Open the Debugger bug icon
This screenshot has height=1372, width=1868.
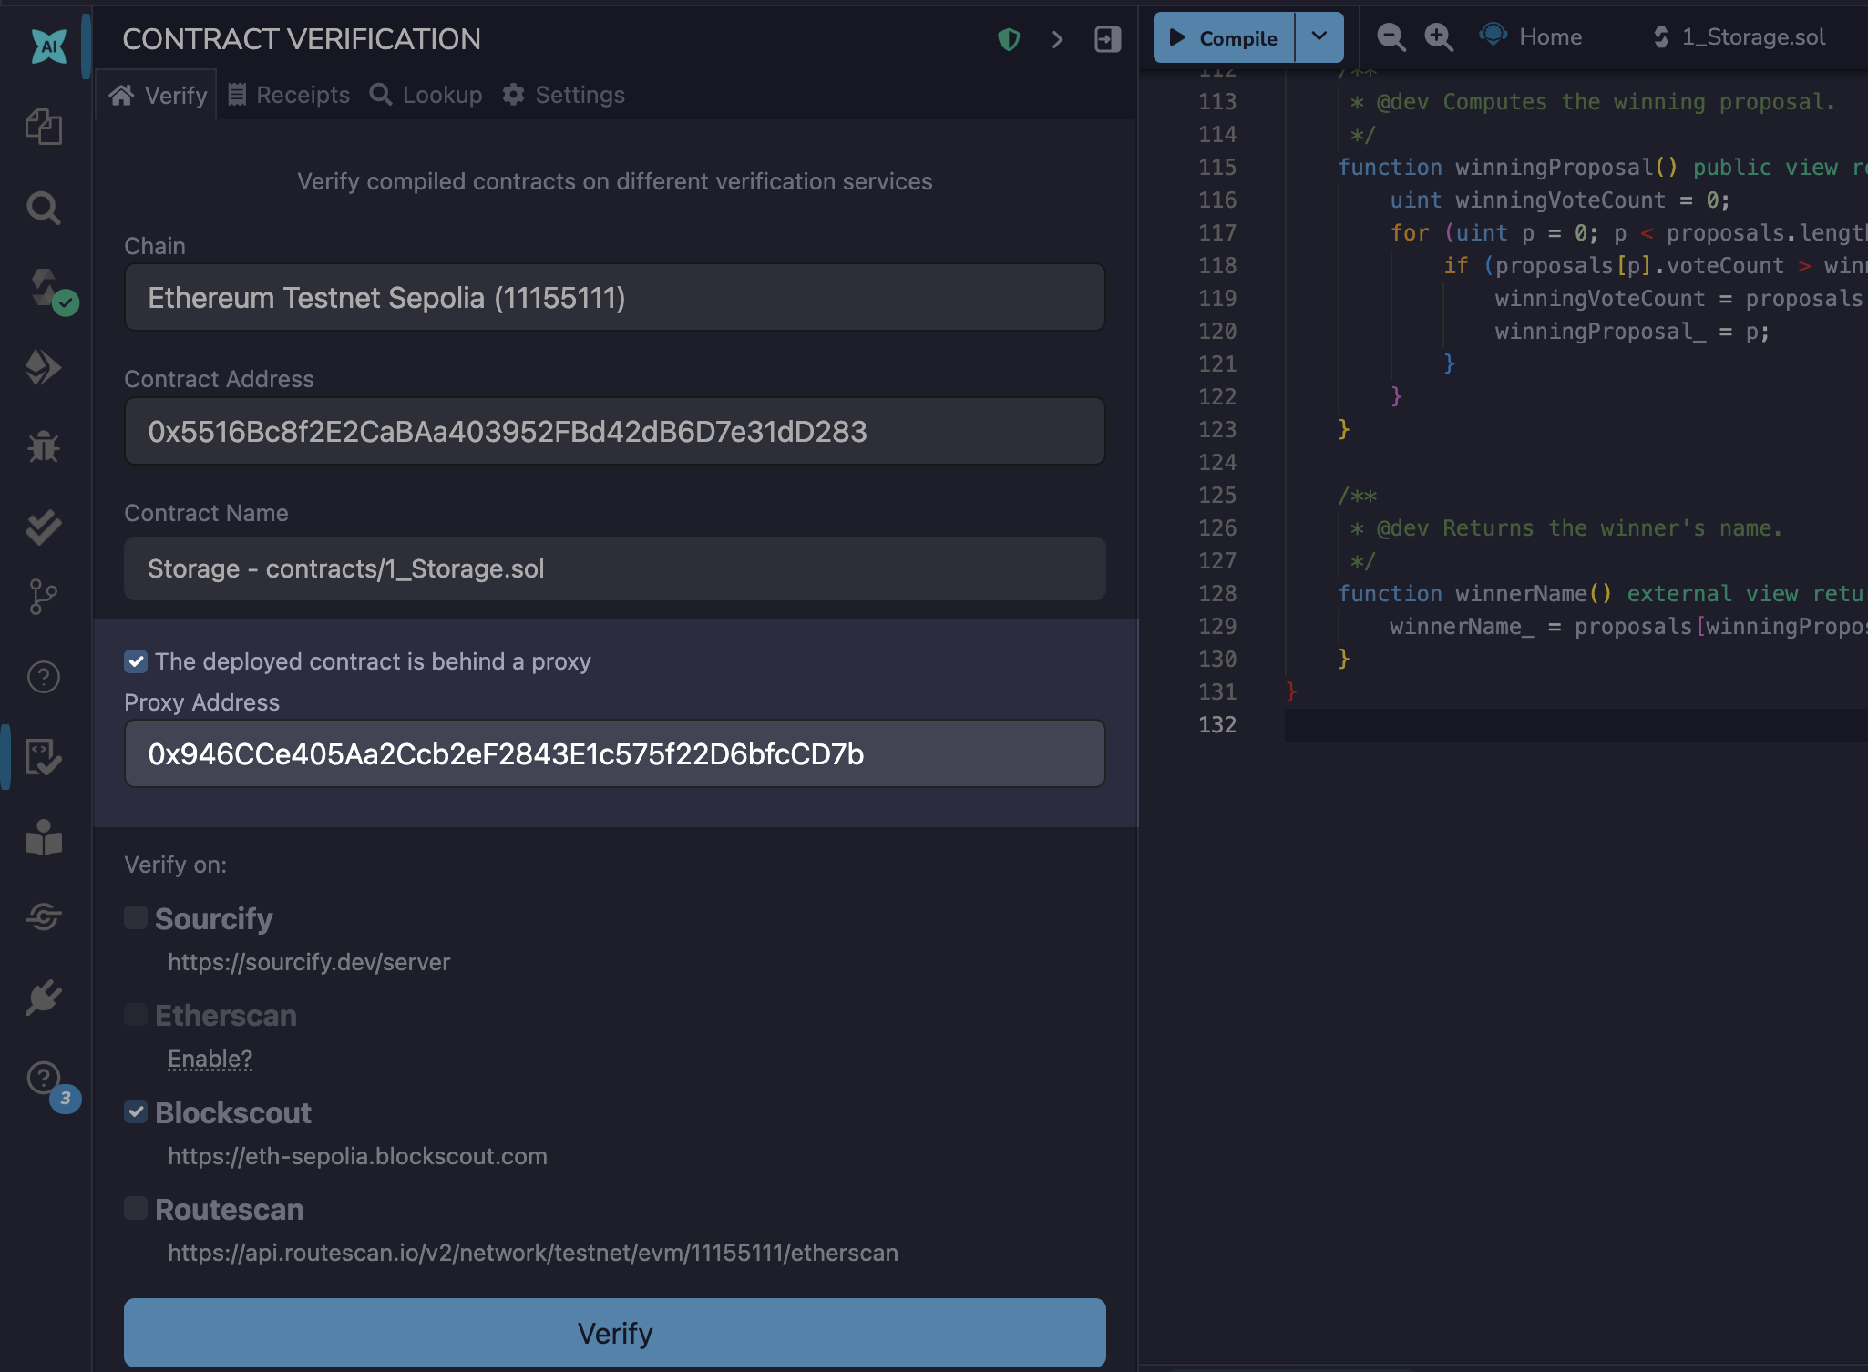[x=44, y=446]
